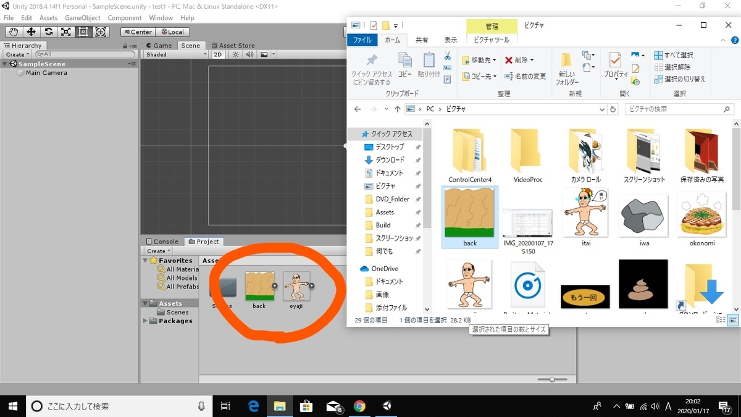Click the Explorer refresh button
This screenshot has width=741, height=417.
coord(613,109)
